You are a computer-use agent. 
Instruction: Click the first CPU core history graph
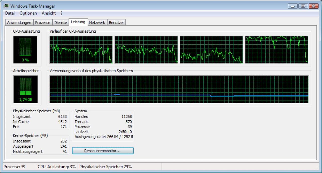tap(81, 50)
